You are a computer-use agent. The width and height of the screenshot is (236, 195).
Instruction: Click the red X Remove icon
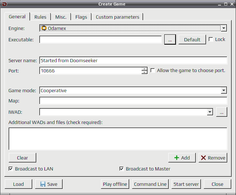[203, 158]
